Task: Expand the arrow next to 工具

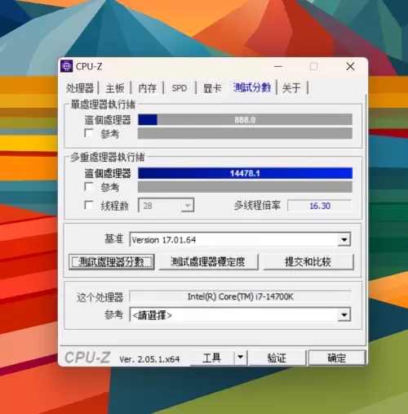Action: (x=241, y=357)
